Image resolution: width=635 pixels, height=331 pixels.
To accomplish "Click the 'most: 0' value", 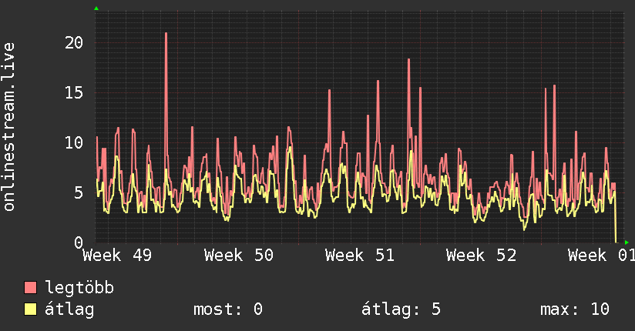I will click(x=228, y=309).
